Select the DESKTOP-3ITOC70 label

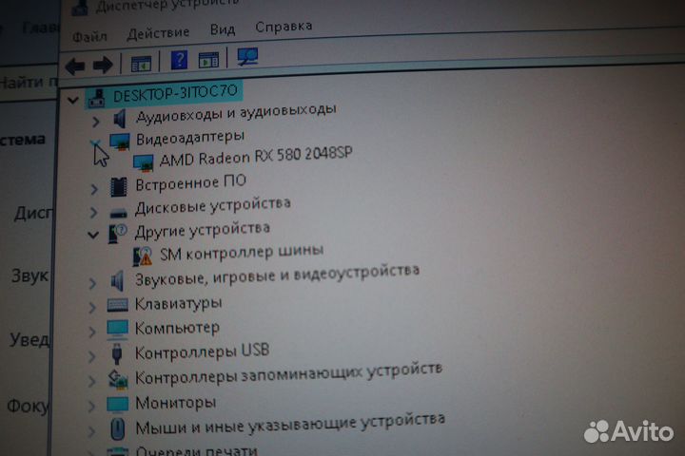[175, 93]
